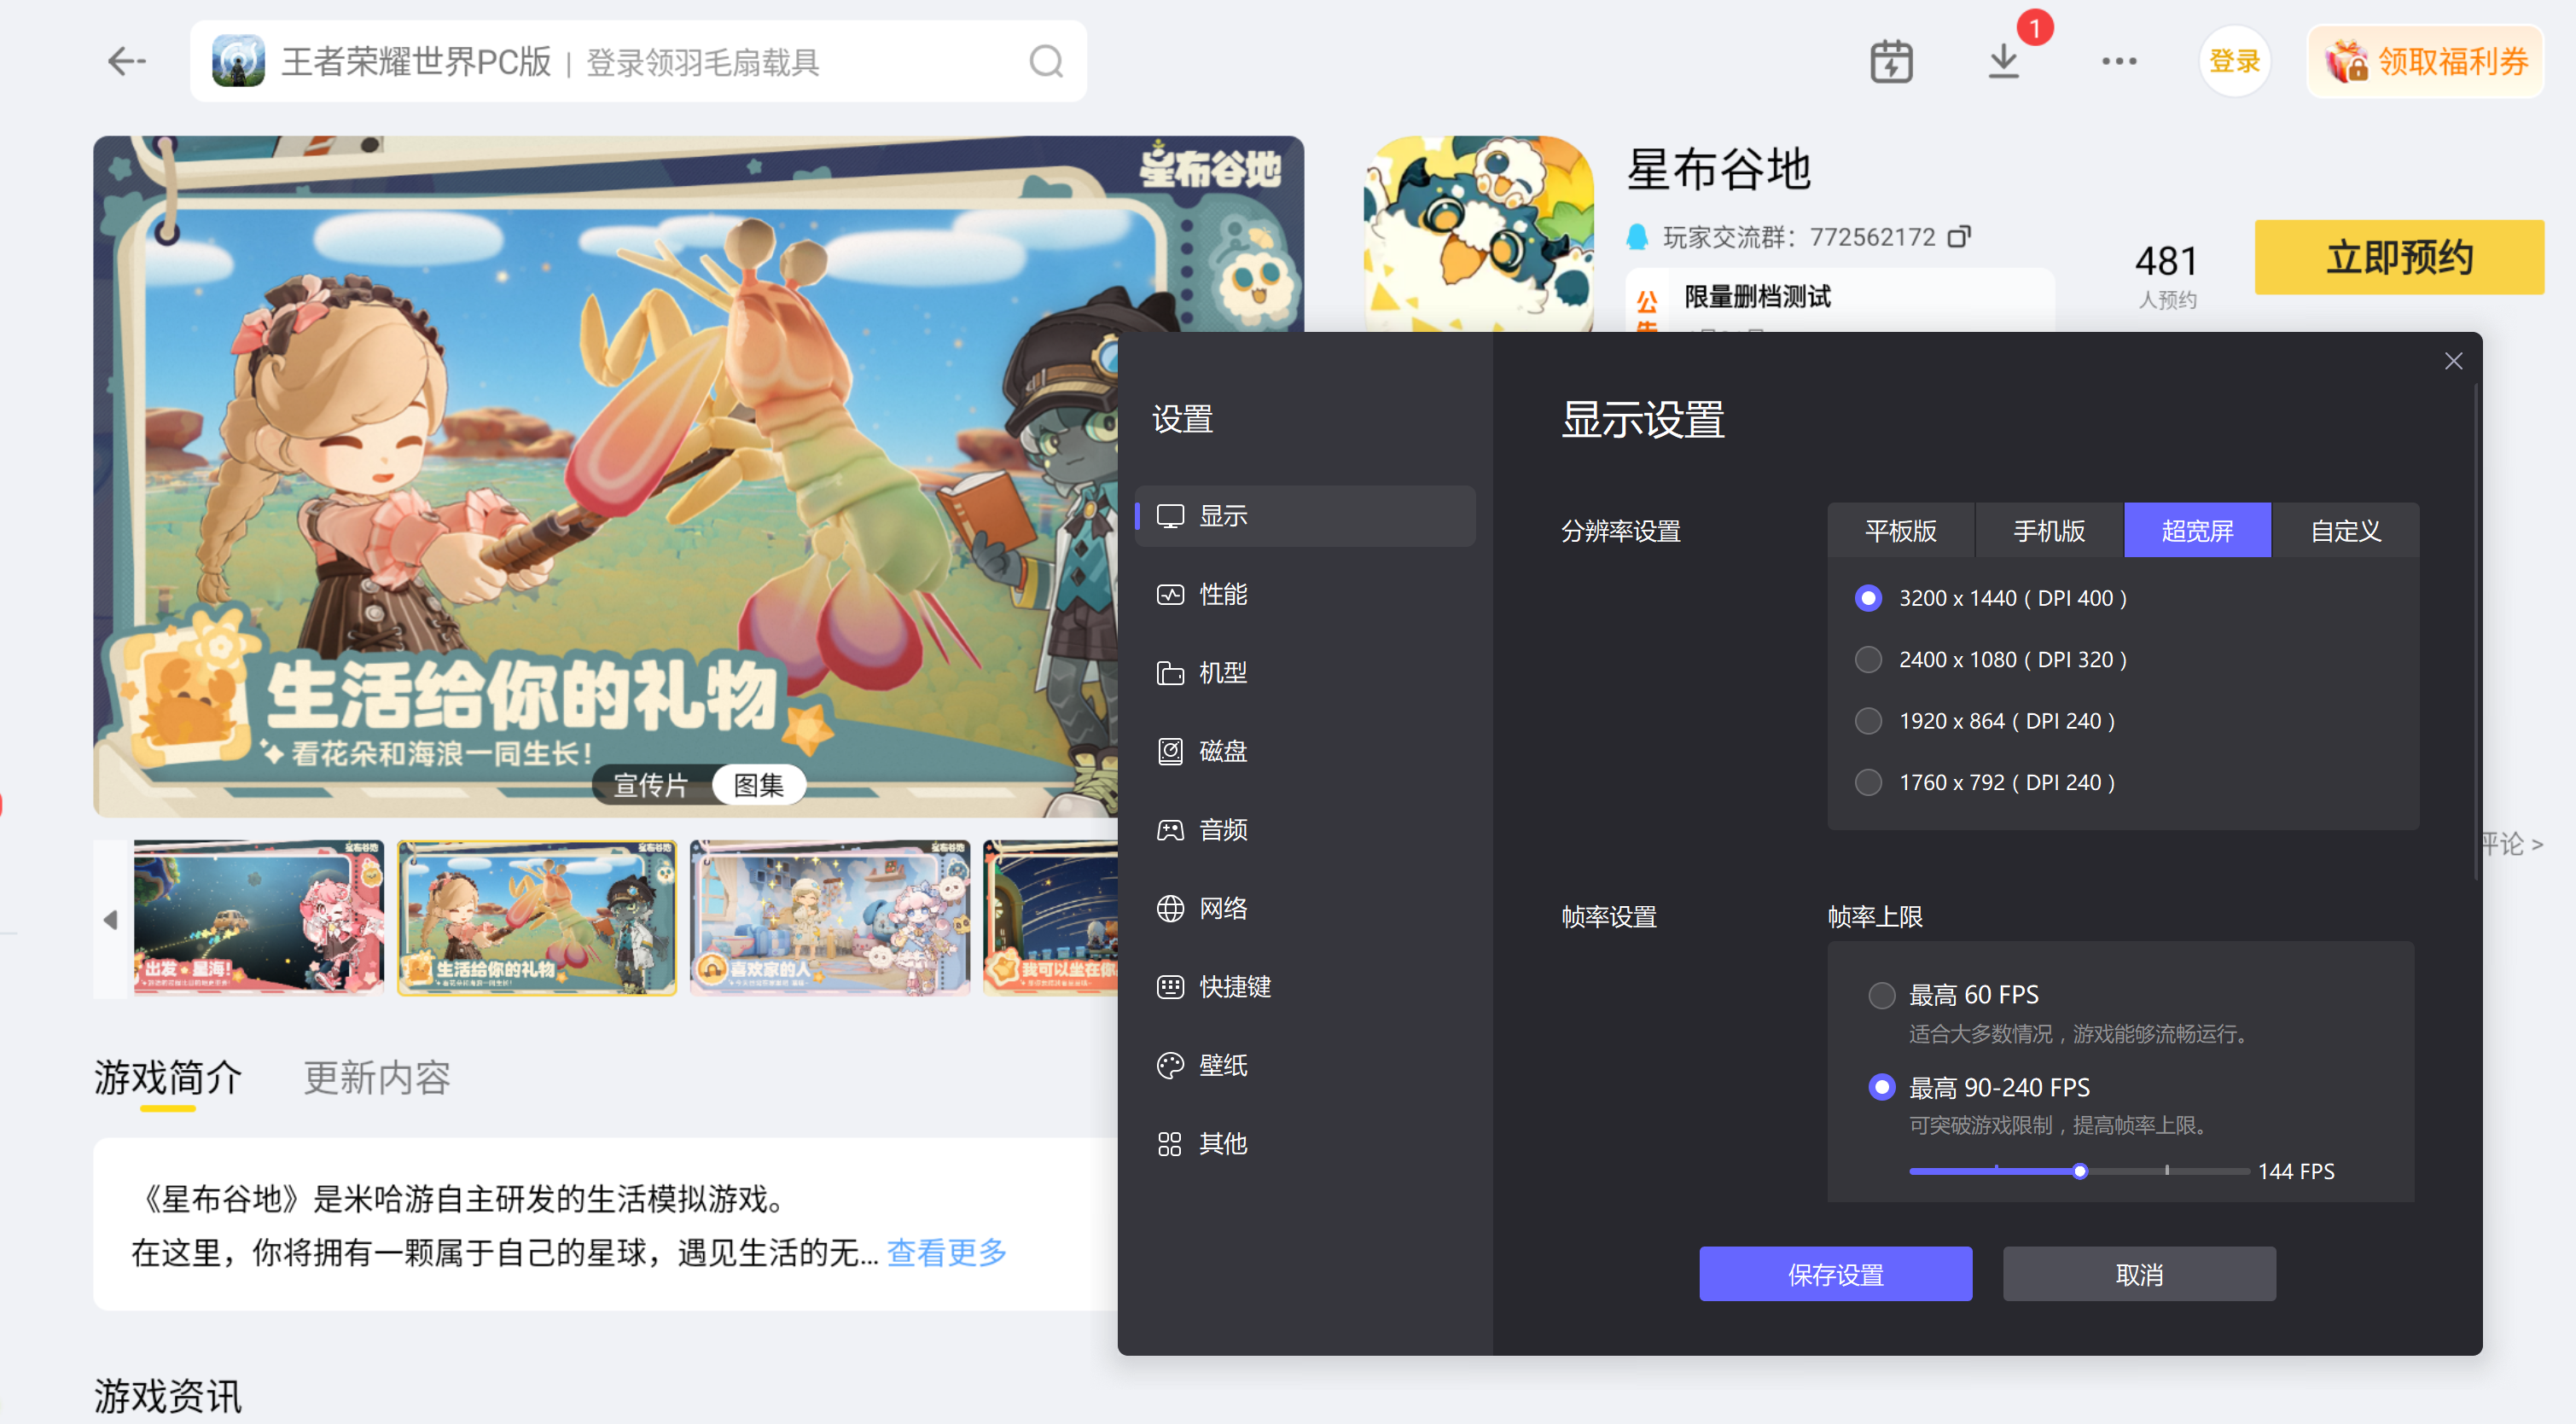Select 1920 x 864 resolution option
Screen dimensions: 2576x1424
click(x=1868, y=722)
